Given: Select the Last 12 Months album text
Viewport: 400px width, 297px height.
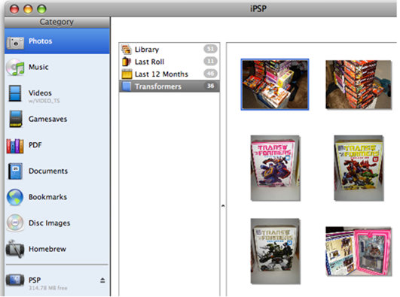Looking at the screenshot, I should coord(161,74).
